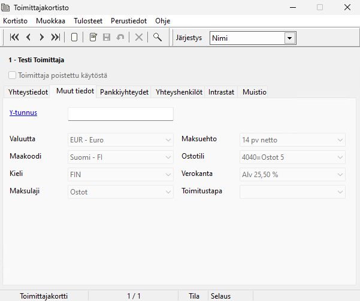Click the Tila status bar label
Viewport: 360px width, 301px height.
coord(194,296)
